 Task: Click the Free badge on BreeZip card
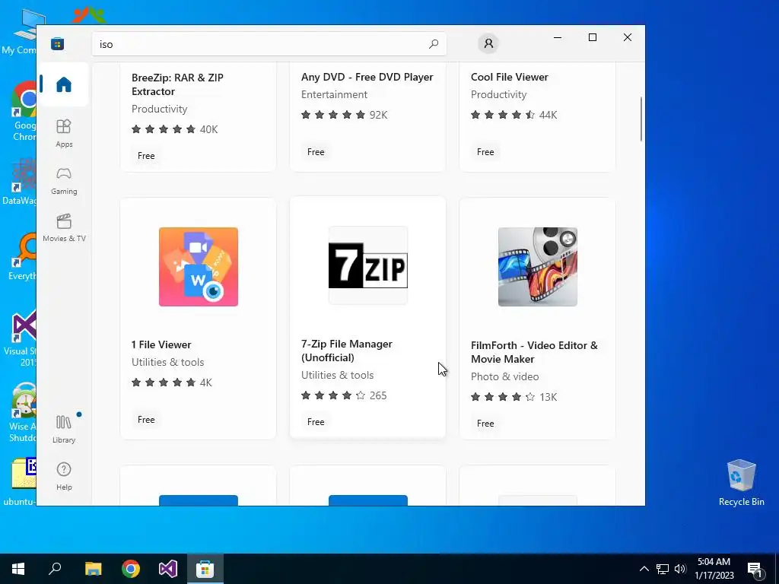pos(146,156)
